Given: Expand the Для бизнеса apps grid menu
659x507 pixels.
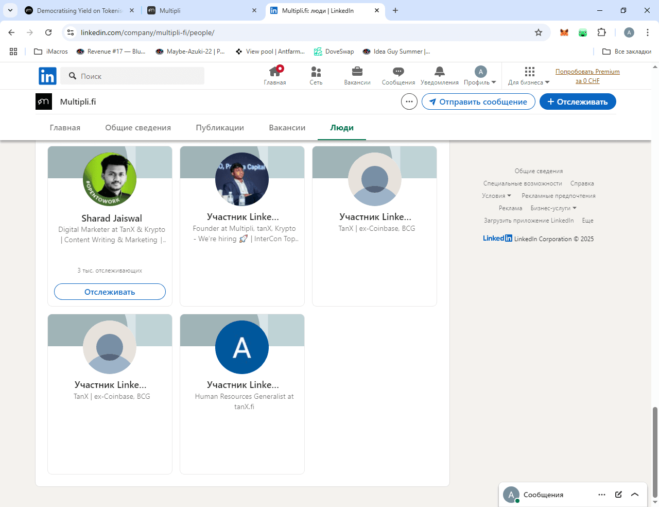Looking at the screenshot, I should (x=529, y=76).
